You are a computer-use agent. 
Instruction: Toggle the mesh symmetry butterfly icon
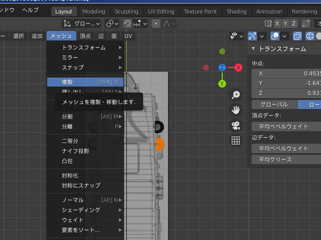pos(268,23)
